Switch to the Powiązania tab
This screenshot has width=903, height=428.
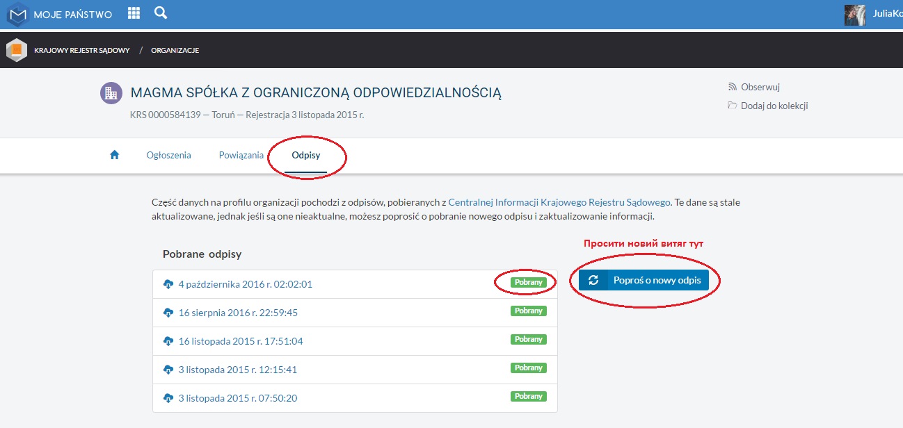(x=241, y=155)
